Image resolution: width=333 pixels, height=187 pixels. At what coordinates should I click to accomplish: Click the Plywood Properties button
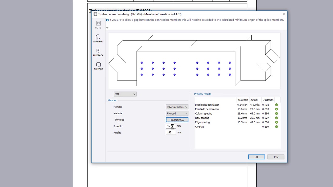pyautogui.click(x=177, y=120)
